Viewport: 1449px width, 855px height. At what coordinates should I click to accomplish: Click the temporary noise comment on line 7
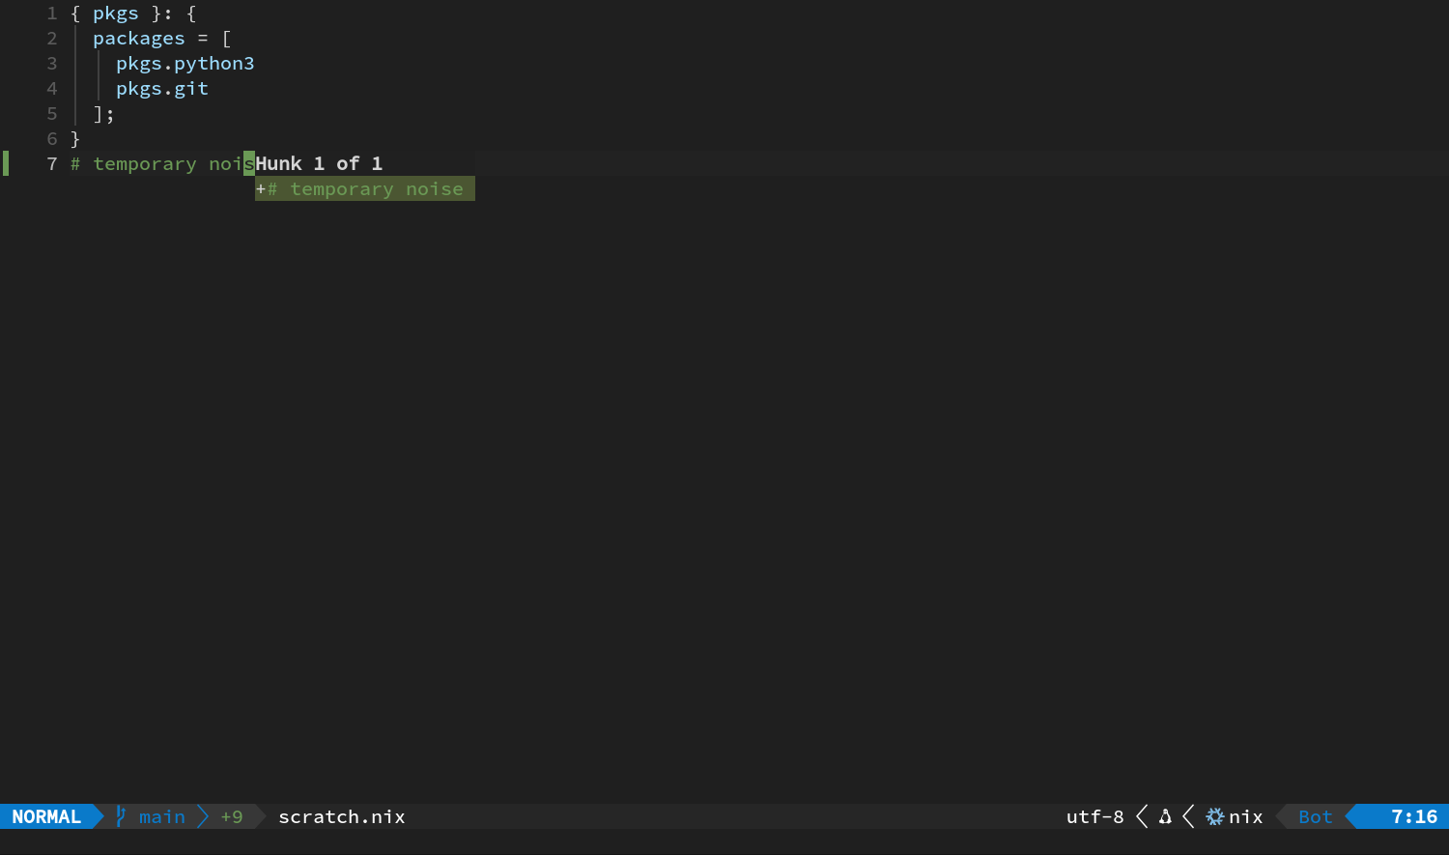pyautogui.click(x=162, y=164)
